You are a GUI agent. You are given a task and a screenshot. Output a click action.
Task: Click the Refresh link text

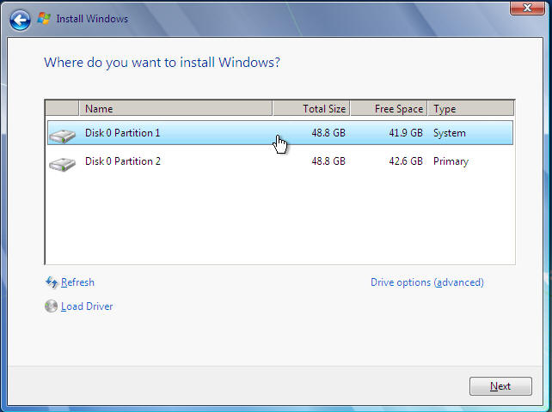pyautogui.click(x=77, y=282)
